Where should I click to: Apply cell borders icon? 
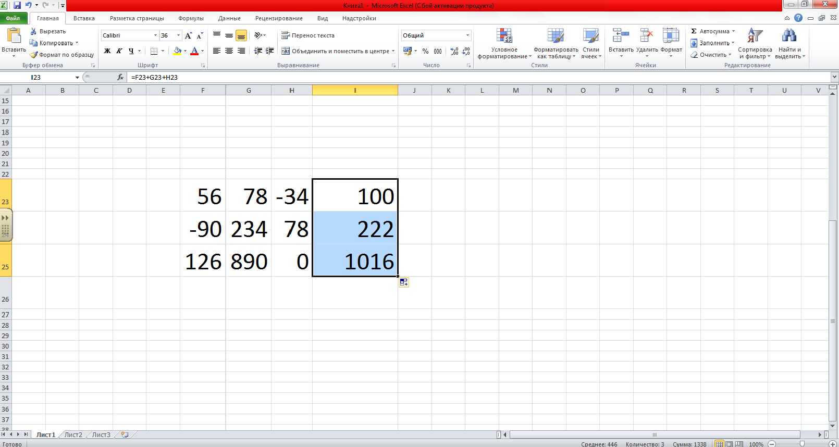154,51
